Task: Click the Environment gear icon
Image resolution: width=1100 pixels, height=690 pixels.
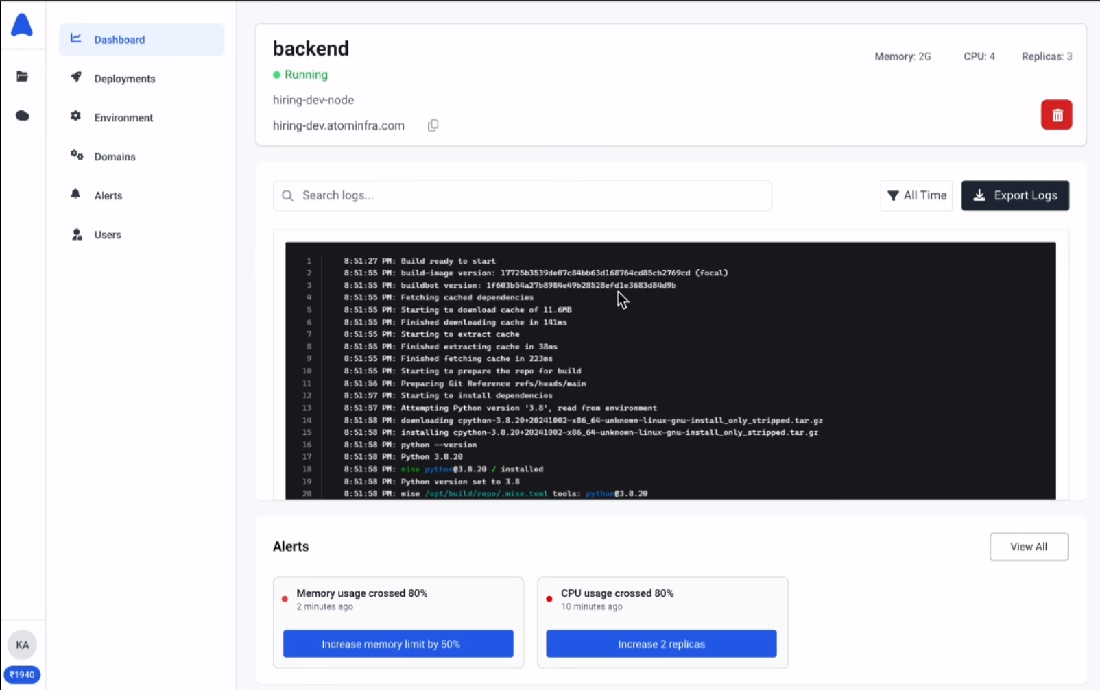Action: click(76, 116)
